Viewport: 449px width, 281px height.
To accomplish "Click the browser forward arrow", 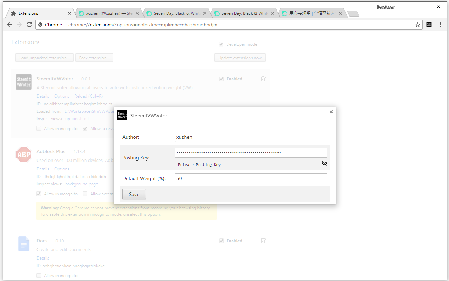I will pos(19,25).
